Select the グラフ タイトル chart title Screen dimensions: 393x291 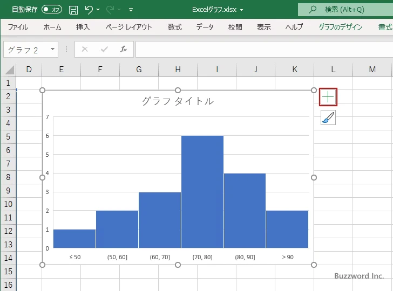pyautogui.click(x=178, y=101)
